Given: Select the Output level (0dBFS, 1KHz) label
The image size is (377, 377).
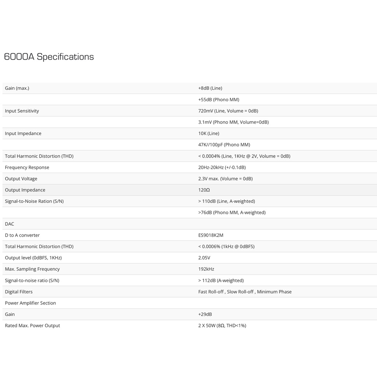Looking at the screenshot, I should [x=33, y=258].
